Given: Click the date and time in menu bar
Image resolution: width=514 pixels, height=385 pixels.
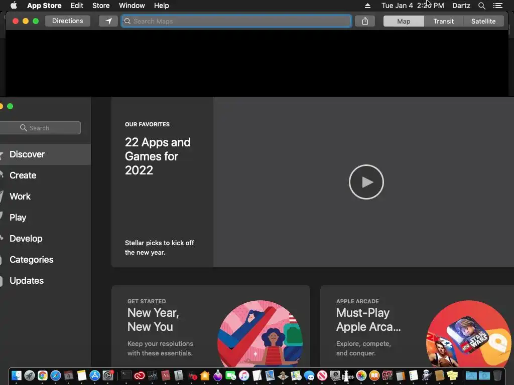Looking at the screenshot, I should point(413,6).
